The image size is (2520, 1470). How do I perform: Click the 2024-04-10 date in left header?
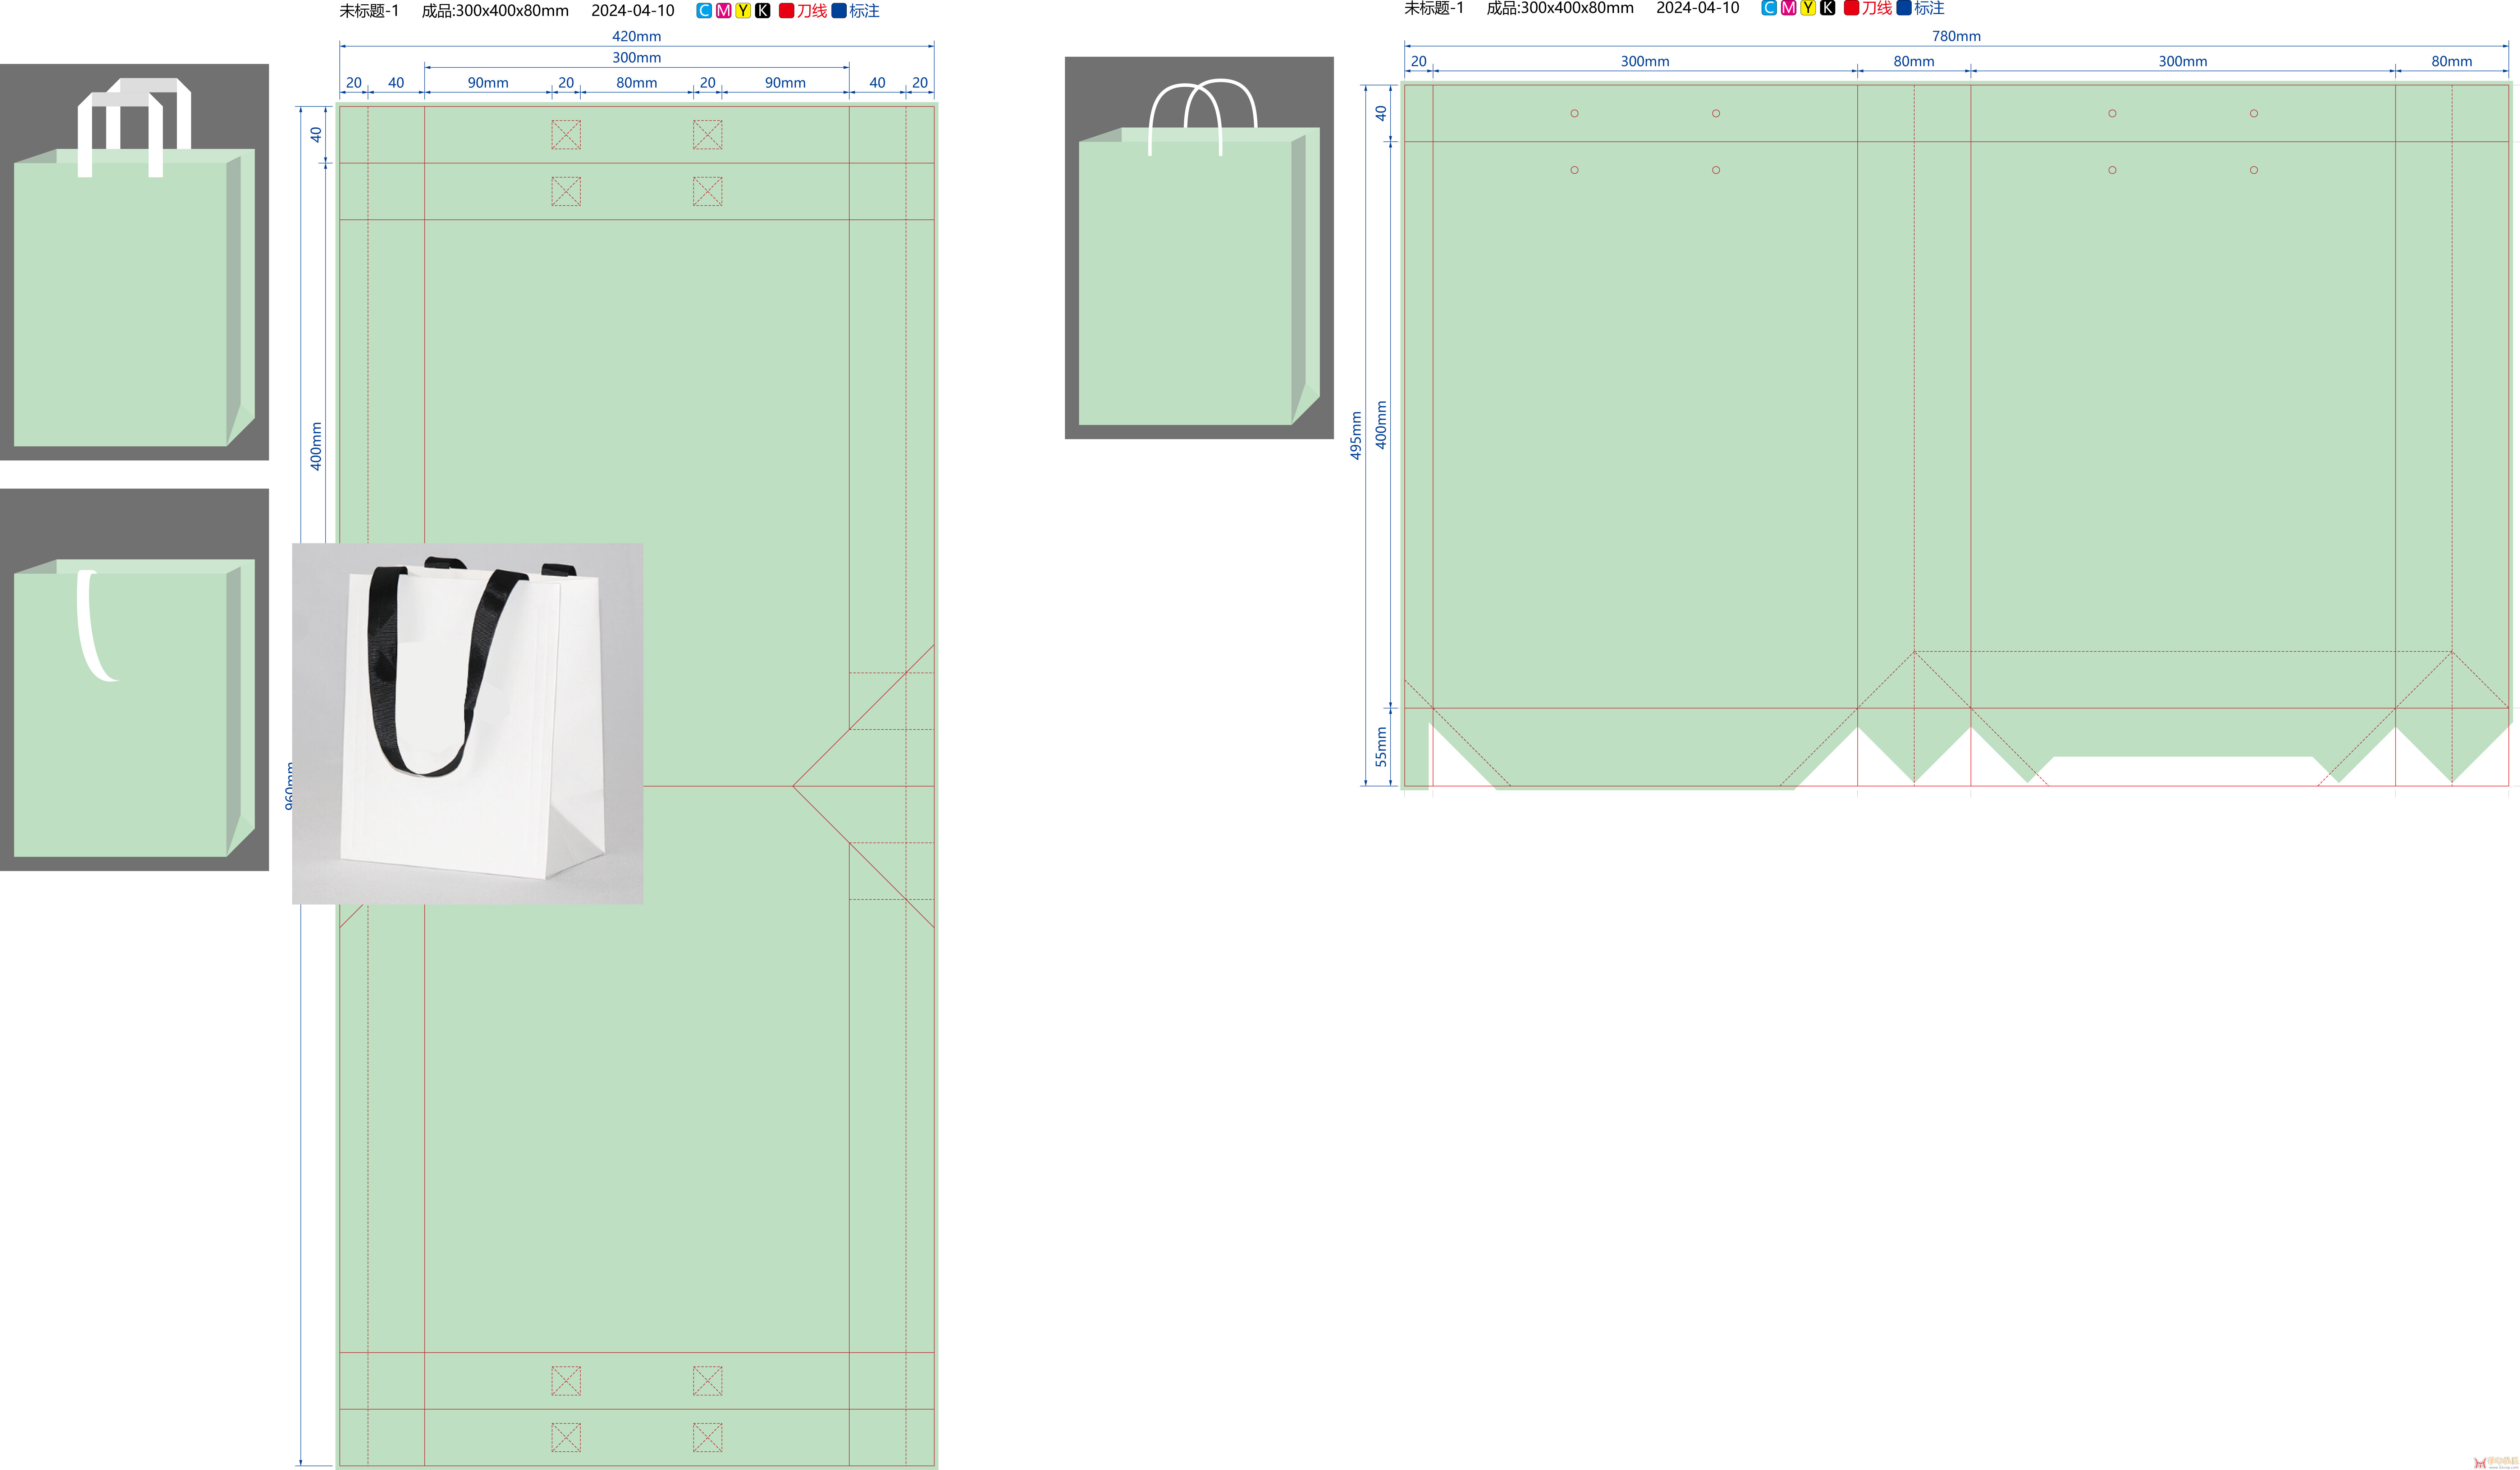[633, 11]
